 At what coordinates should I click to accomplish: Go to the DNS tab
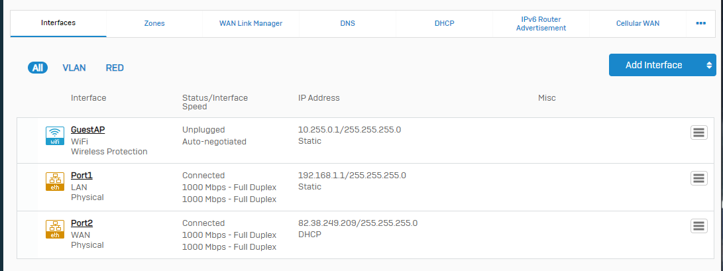[x=347, y=23]
